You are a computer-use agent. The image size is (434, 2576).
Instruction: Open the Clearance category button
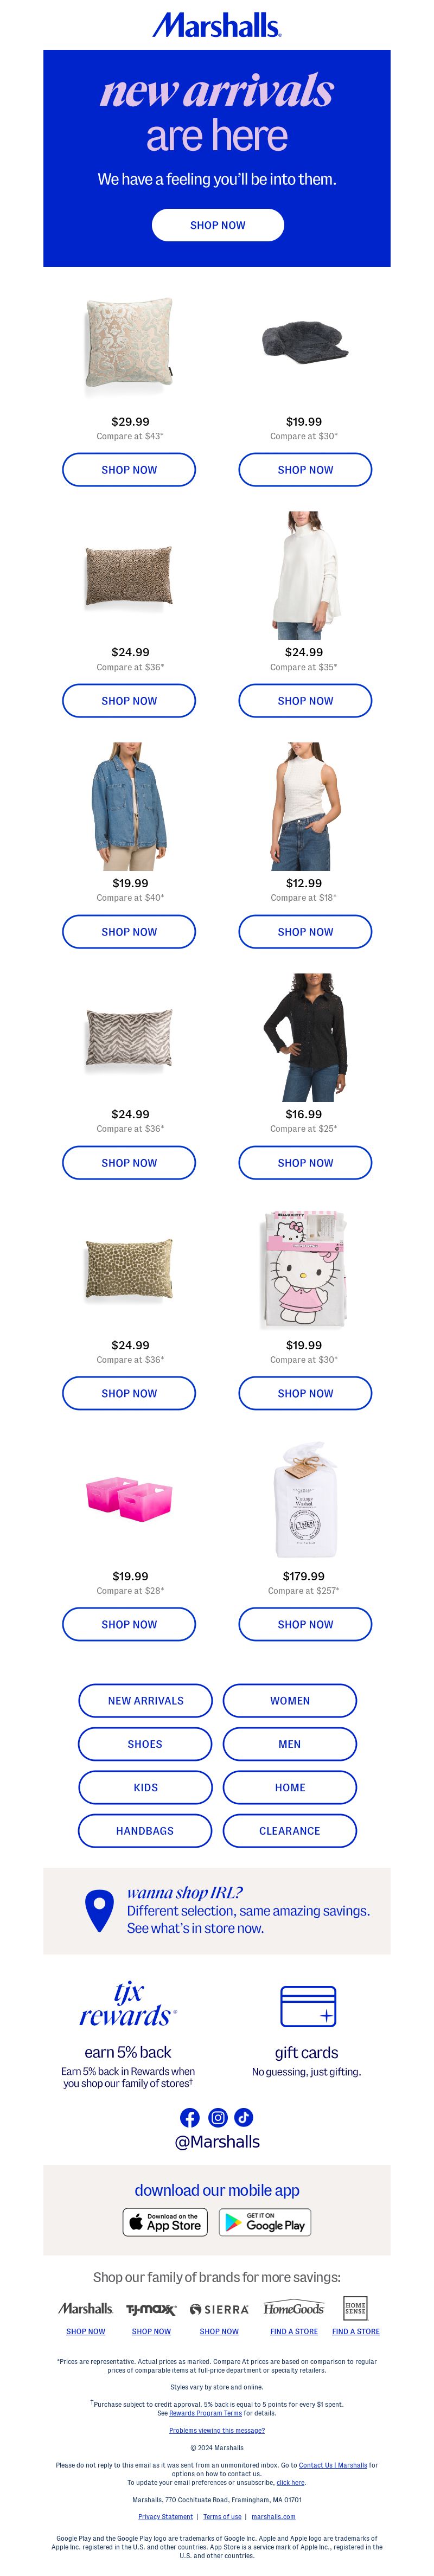(x=290, y=1830)
